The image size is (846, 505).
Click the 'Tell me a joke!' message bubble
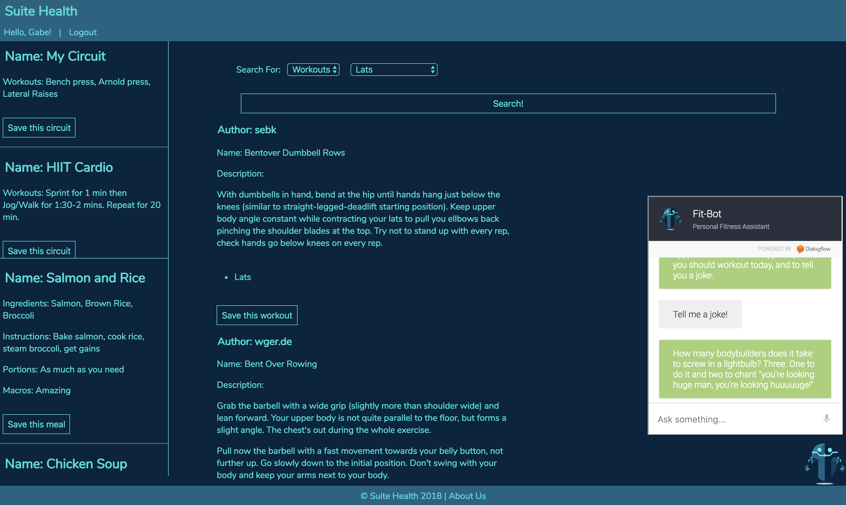point(700,314)
